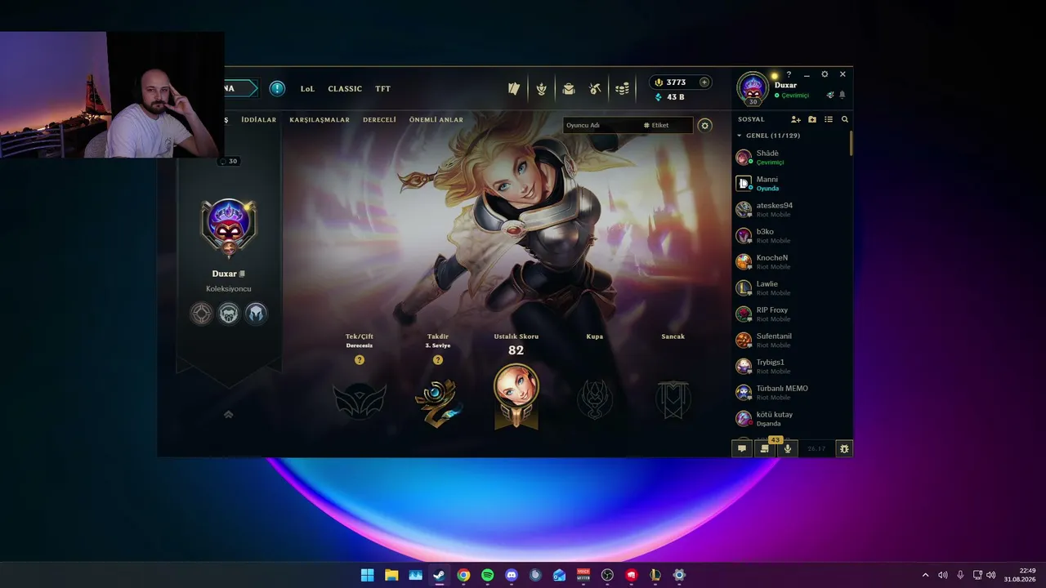Click the Çevrimiçi status under Duxar

tap(792, 96)
